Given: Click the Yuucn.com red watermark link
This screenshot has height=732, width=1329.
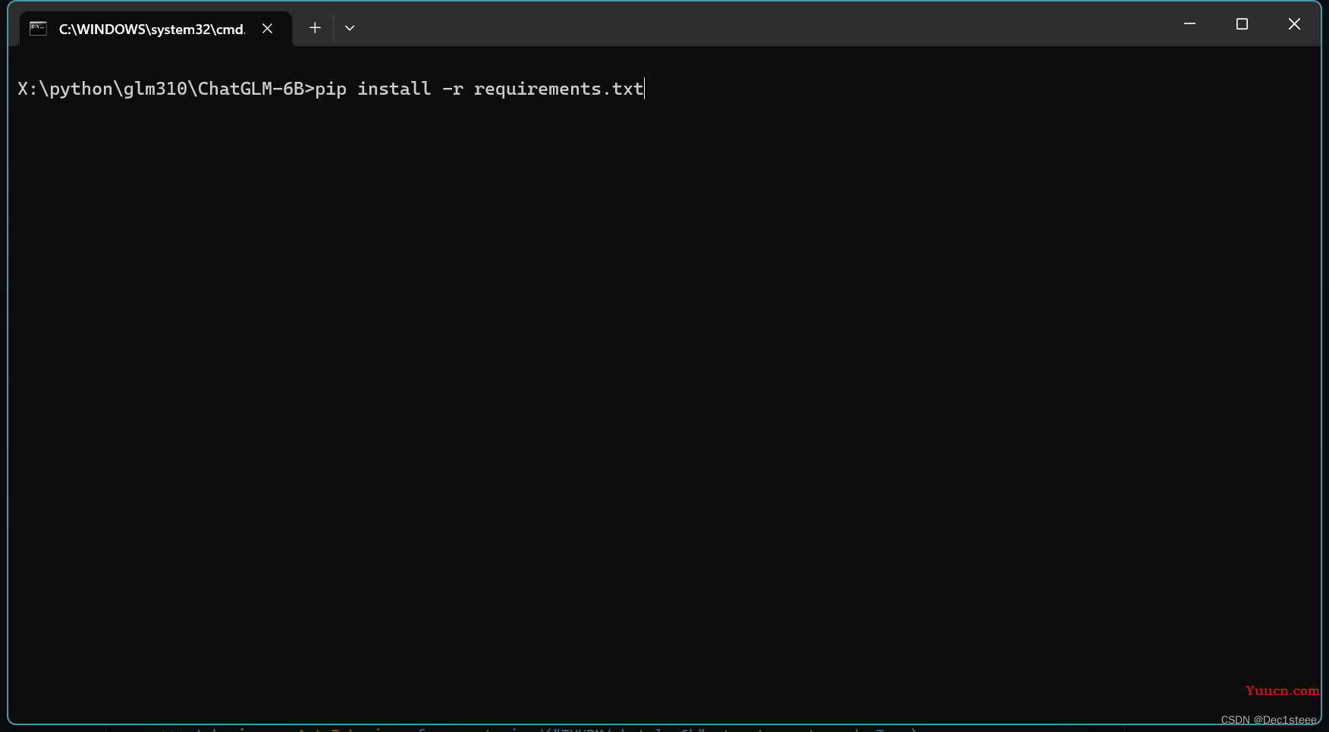Looking at the screenshot, I should click(1282, 690).
